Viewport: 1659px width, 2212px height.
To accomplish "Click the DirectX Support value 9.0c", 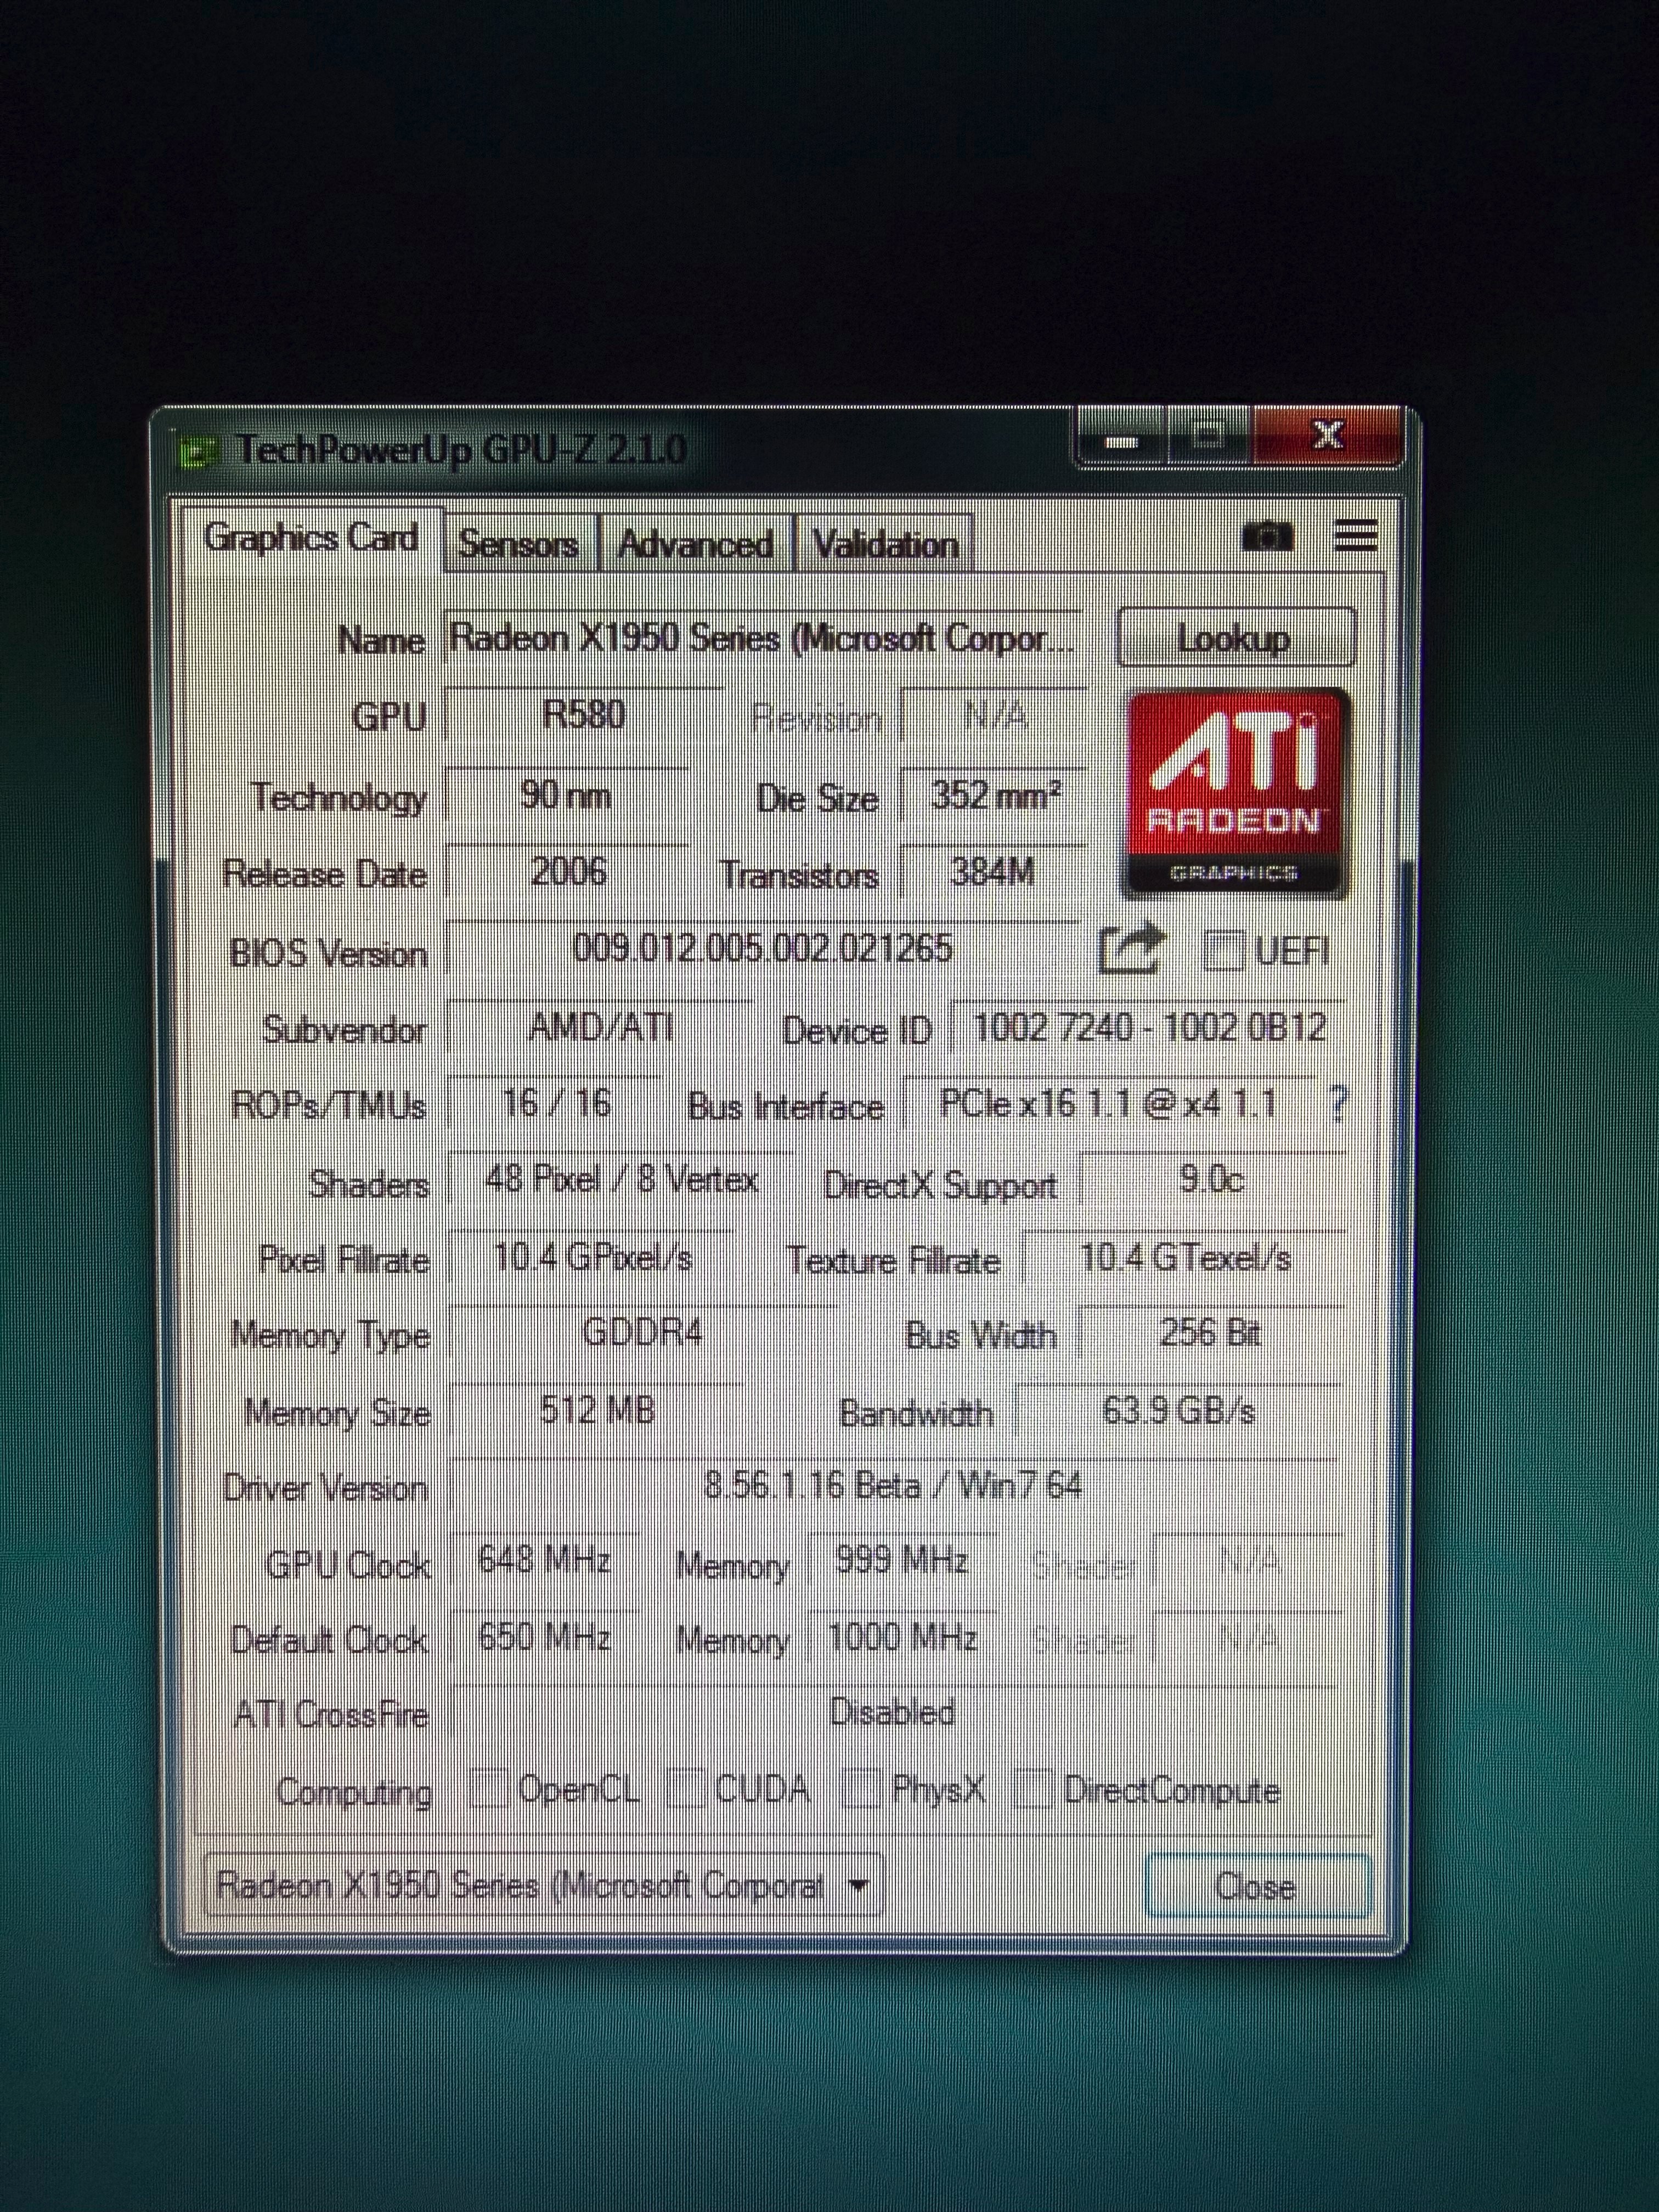I will 1212,1180.
